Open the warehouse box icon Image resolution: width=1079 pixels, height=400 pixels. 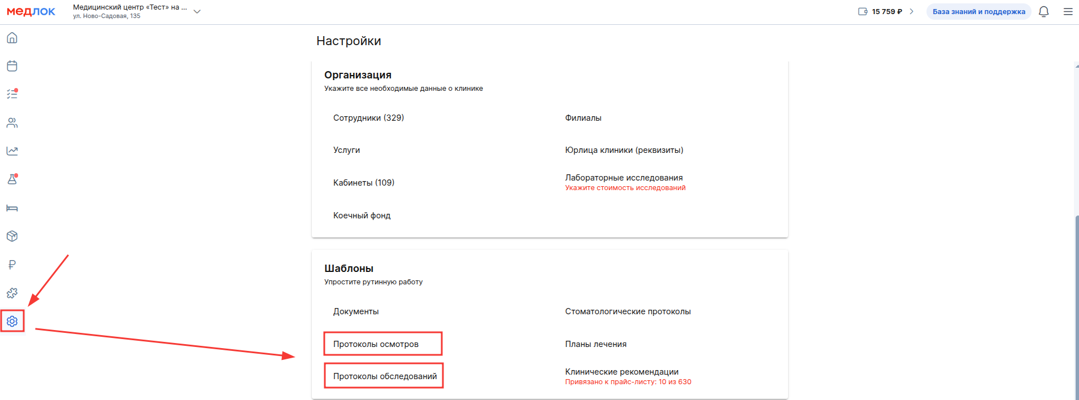(12, 236)
